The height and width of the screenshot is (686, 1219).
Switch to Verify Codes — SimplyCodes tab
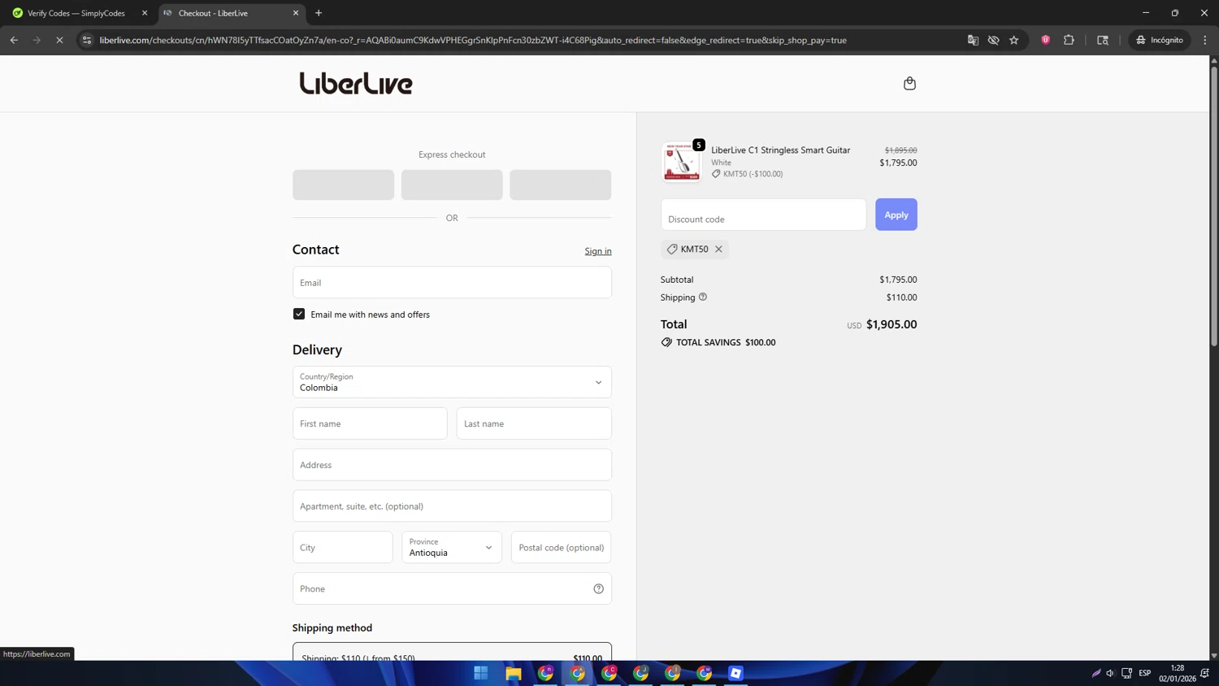click(x=76, y=13)
